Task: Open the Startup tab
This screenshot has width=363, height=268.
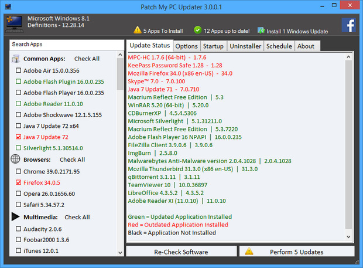Action: (x=213, y=46)
